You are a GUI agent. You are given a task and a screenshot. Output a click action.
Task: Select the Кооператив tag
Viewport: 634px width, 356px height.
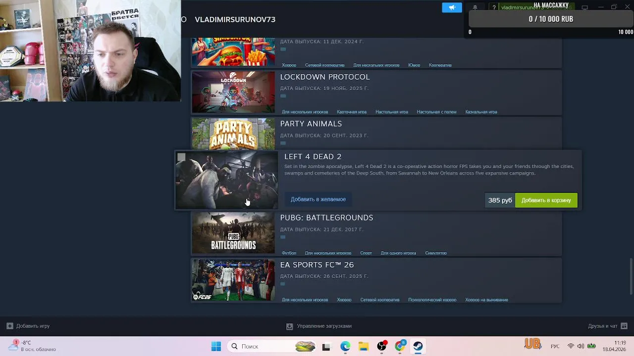coord(440,65)
